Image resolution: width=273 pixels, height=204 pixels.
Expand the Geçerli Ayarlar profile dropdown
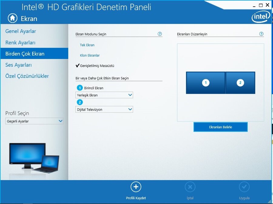(34, 121)
